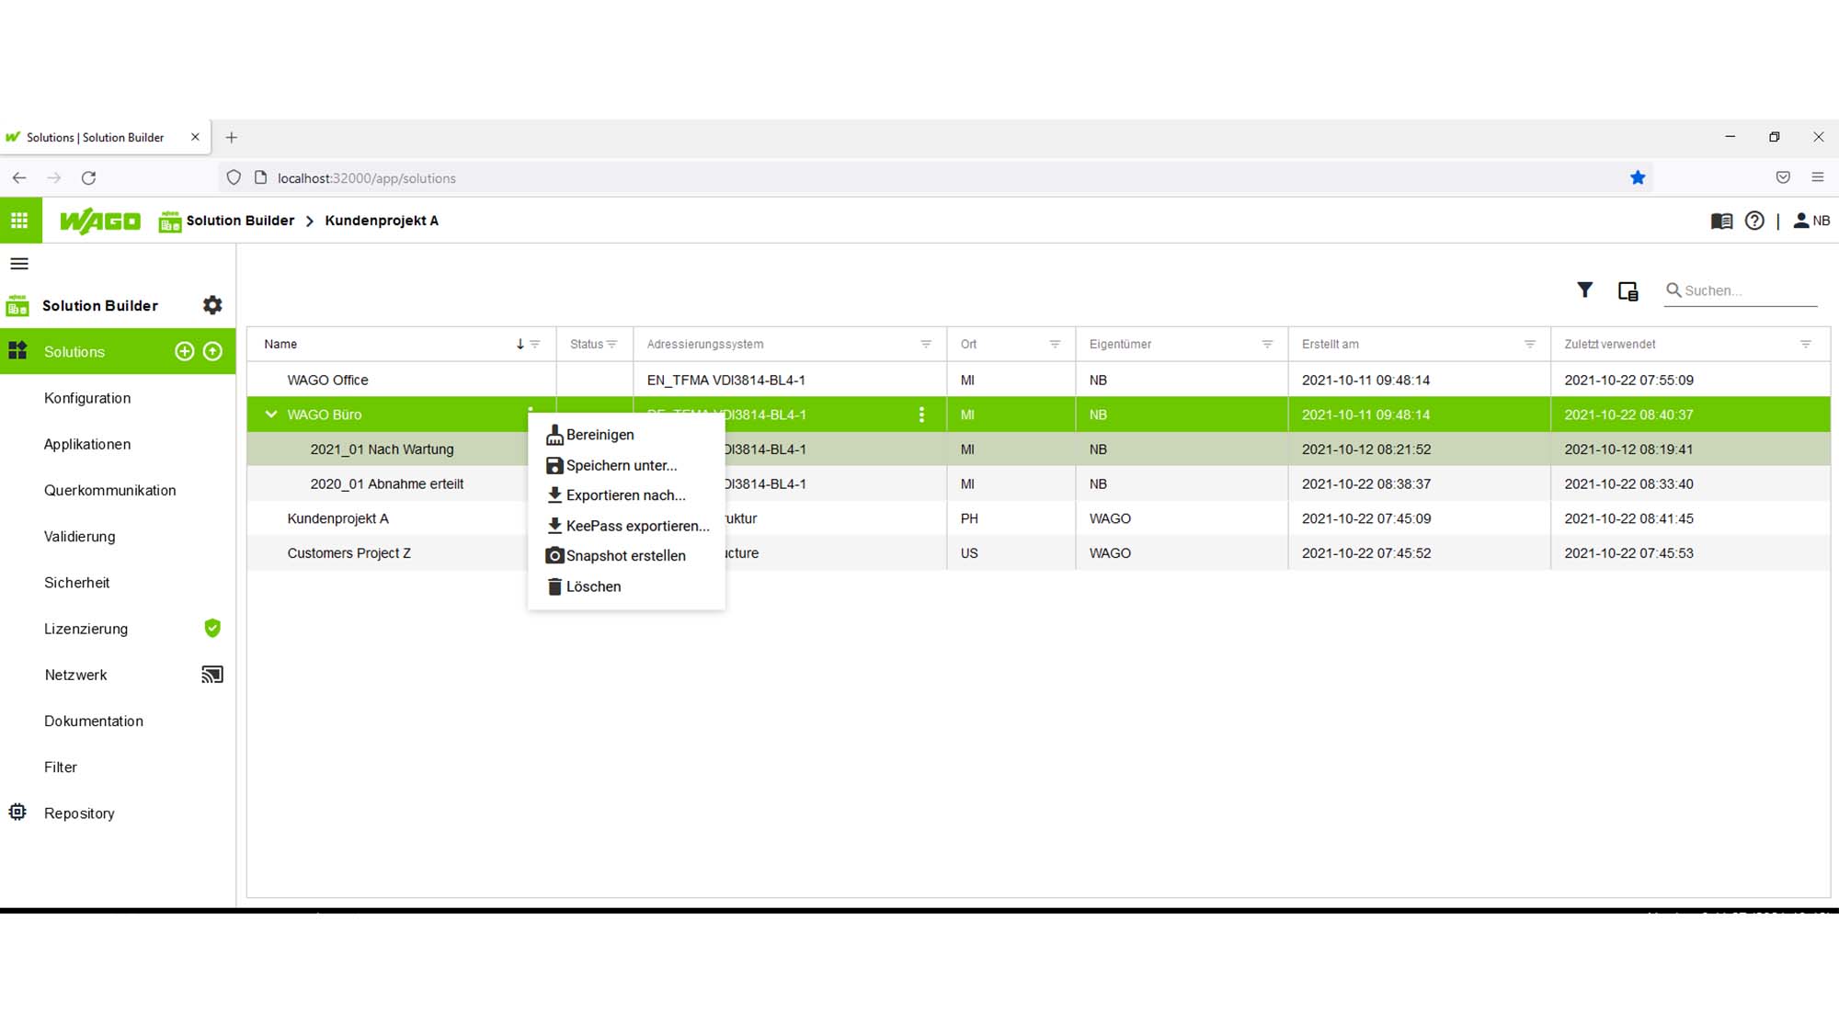Open the column chooser icon beside search
Image resolution: width=1839 pixels, height=1034 pixels.
tap(1628, 291)
